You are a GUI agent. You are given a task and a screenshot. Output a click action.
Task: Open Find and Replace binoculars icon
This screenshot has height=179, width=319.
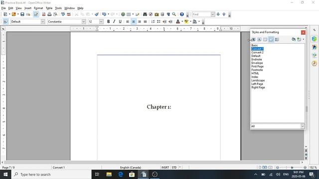tap(145, 14)
